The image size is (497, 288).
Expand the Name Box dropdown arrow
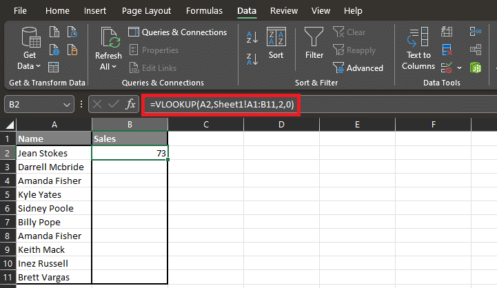(x=67, y=105)
